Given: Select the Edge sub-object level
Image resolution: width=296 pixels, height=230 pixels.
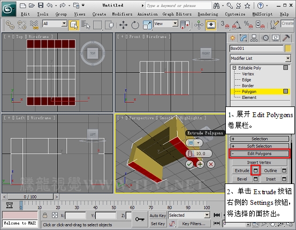Looking at the screenshot, I should pos(246,80).
